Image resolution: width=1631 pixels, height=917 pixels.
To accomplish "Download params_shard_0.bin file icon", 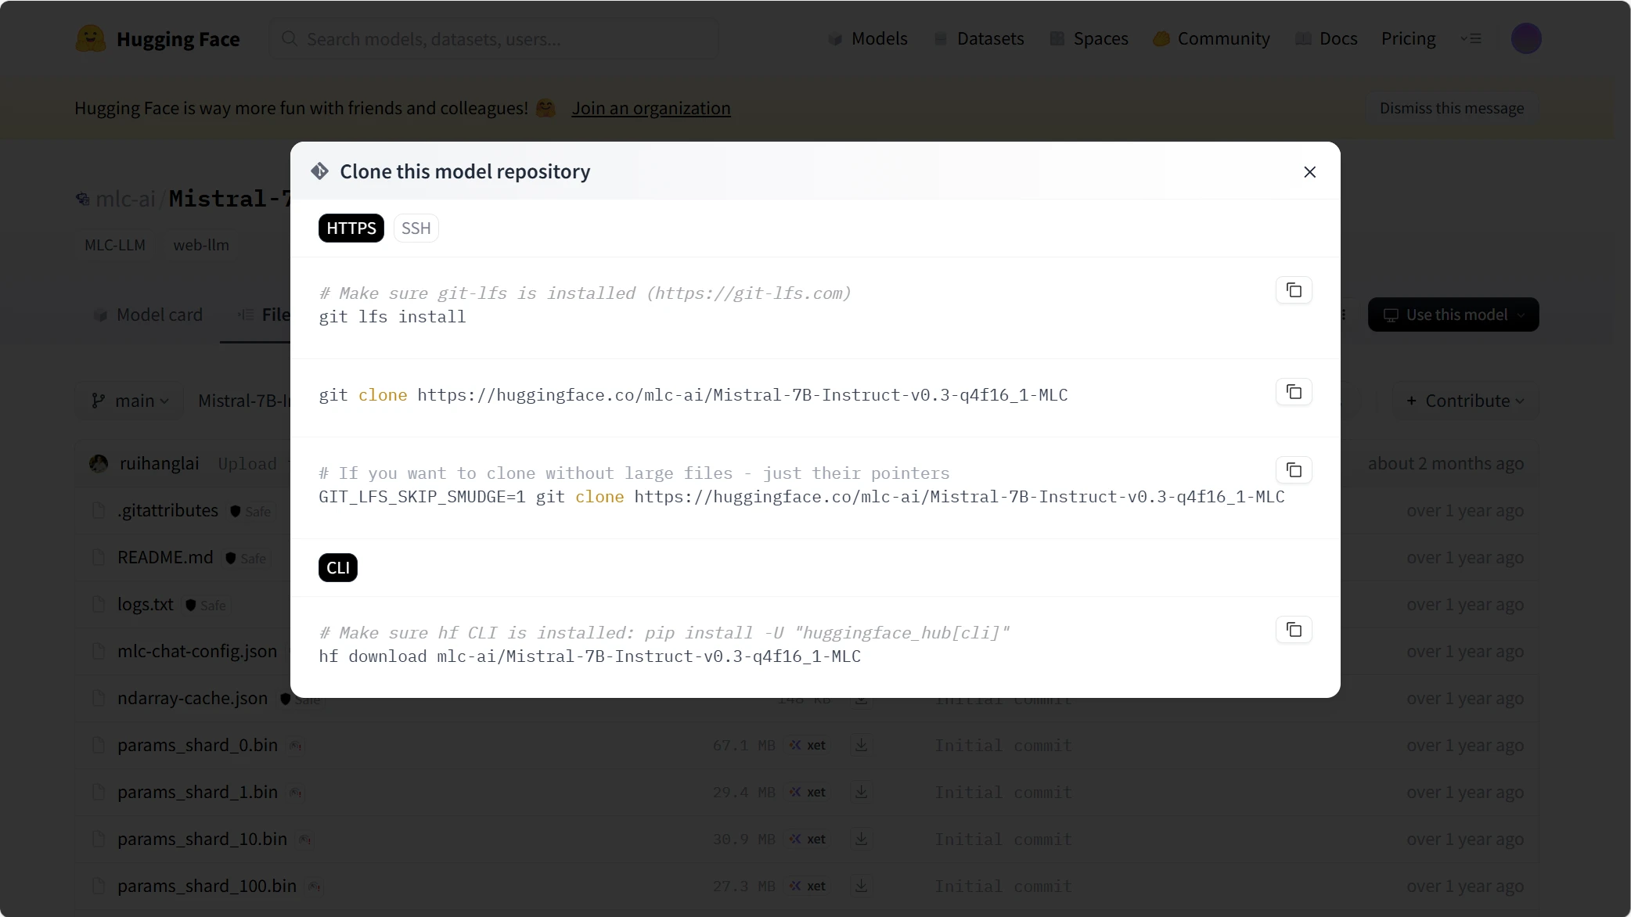I will (861, 745).
